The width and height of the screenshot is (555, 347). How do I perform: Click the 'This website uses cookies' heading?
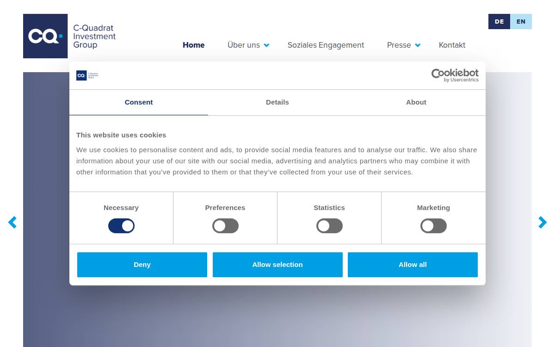[x=121, y=135]
